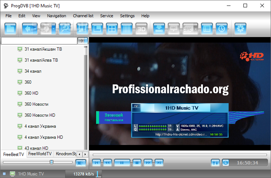
Task: Switch to Kinodrom tab
Action: point(66,154)
